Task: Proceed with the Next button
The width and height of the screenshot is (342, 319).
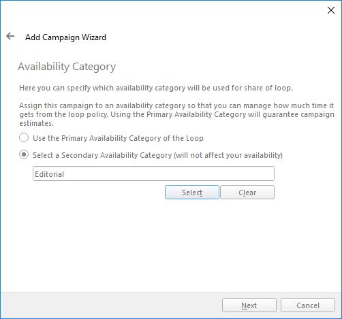Action: pyautogui.click(x=249, y=305)
